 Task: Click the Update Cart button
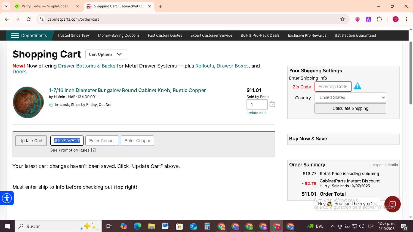31,141
